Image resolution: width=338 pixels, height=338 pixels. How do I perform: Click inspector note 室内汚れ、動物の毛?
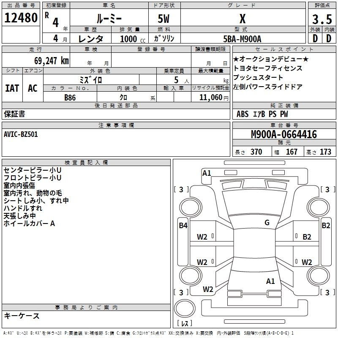[33, 193]
